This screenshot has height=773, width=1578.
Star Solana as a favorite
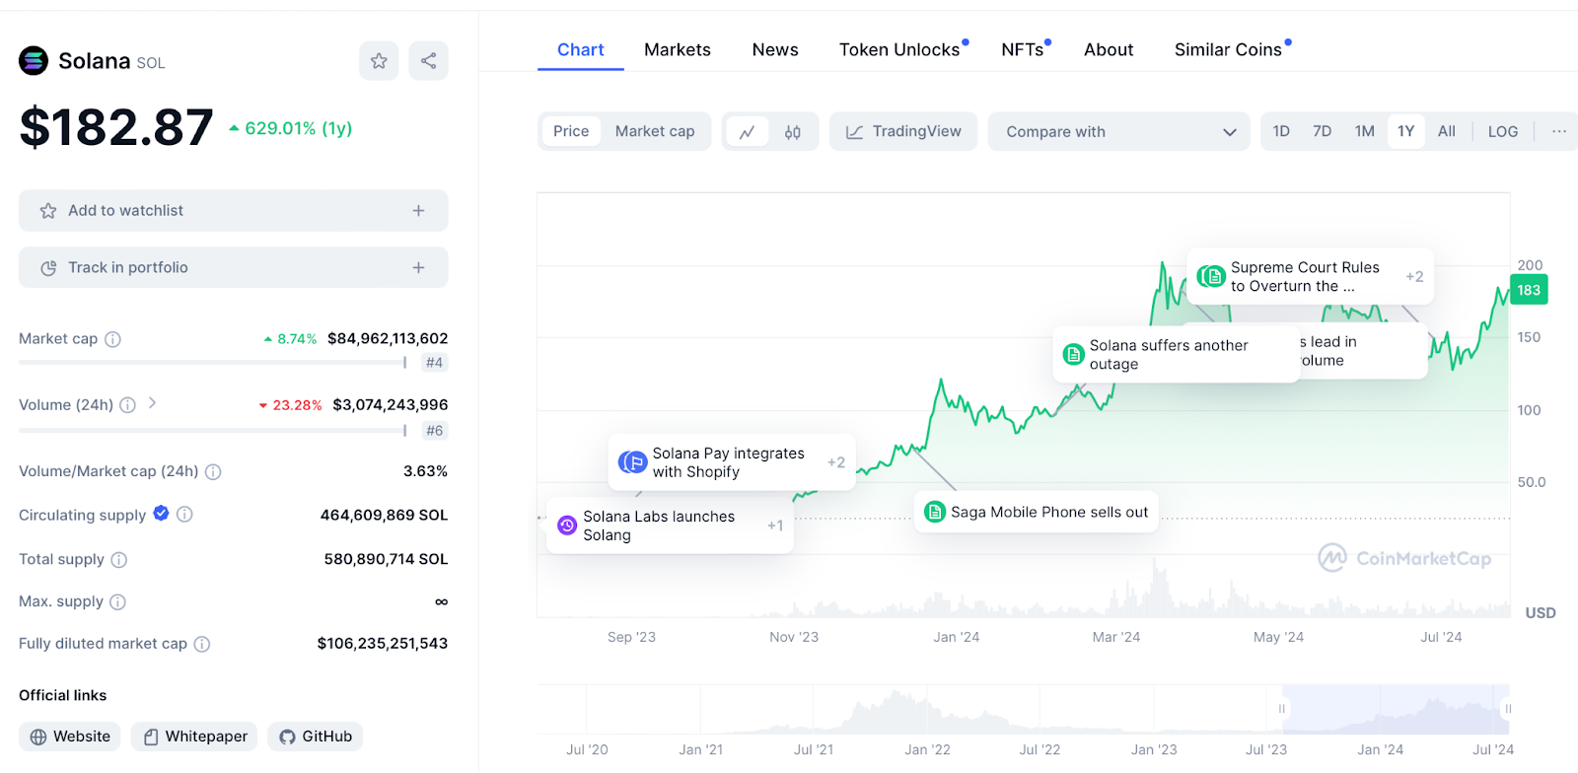click(x=379, y=61)
